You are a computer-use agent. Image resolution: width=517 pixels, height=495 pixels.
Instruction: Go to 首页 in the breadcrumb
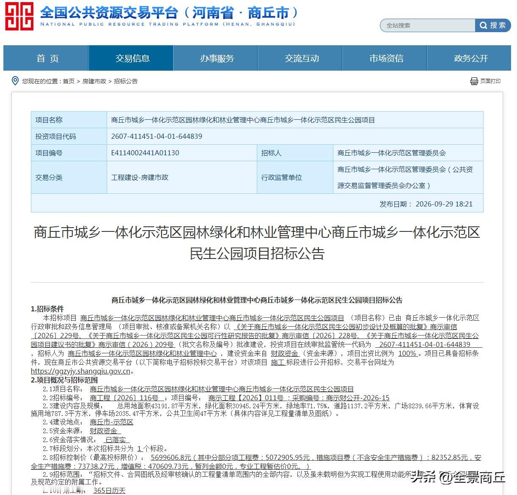69,81
